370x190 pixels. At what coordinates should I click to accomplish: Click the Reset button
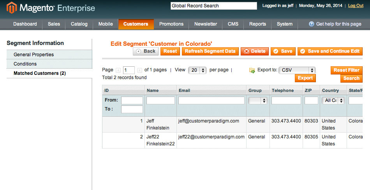pyautogui.click(x=170, y=51)
